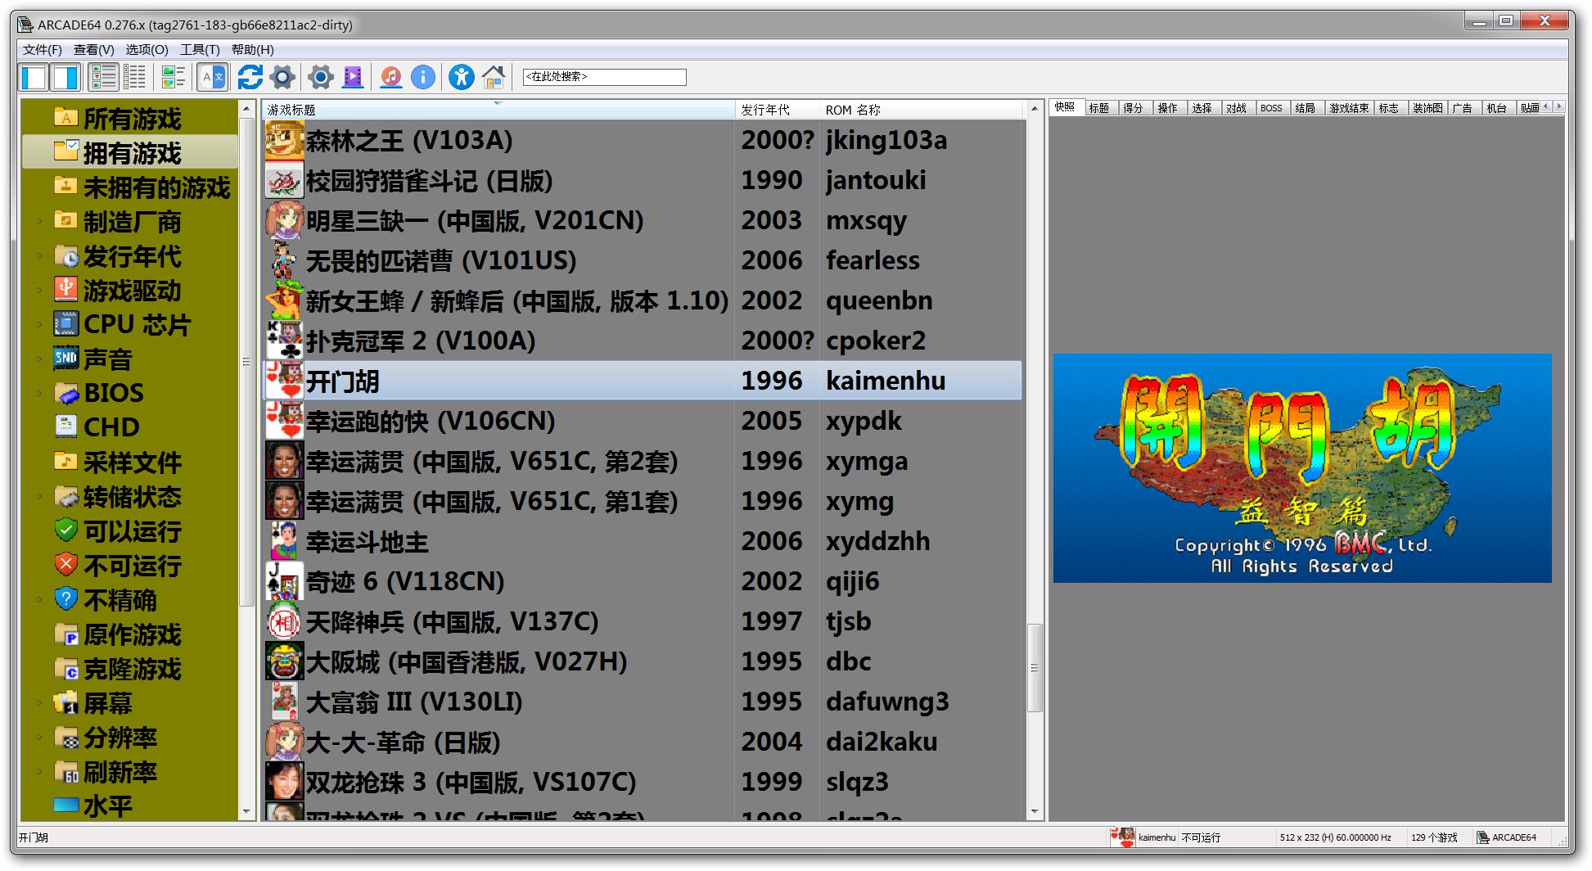
Task: Expand the 制造厂商 tree node
Action: click(38, 221)
